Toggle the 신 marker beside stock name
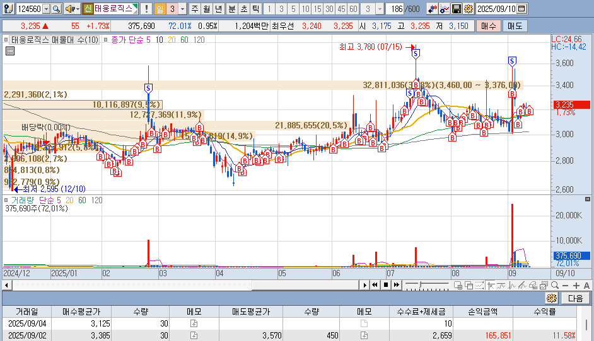The height and width of the screenshot is (341, 594). click(x=88, y=9)
